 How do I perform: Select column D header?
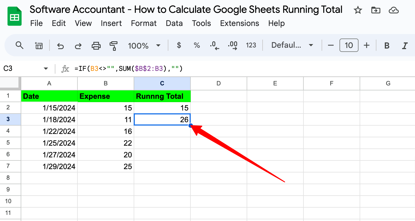click(x=219, y=83)
